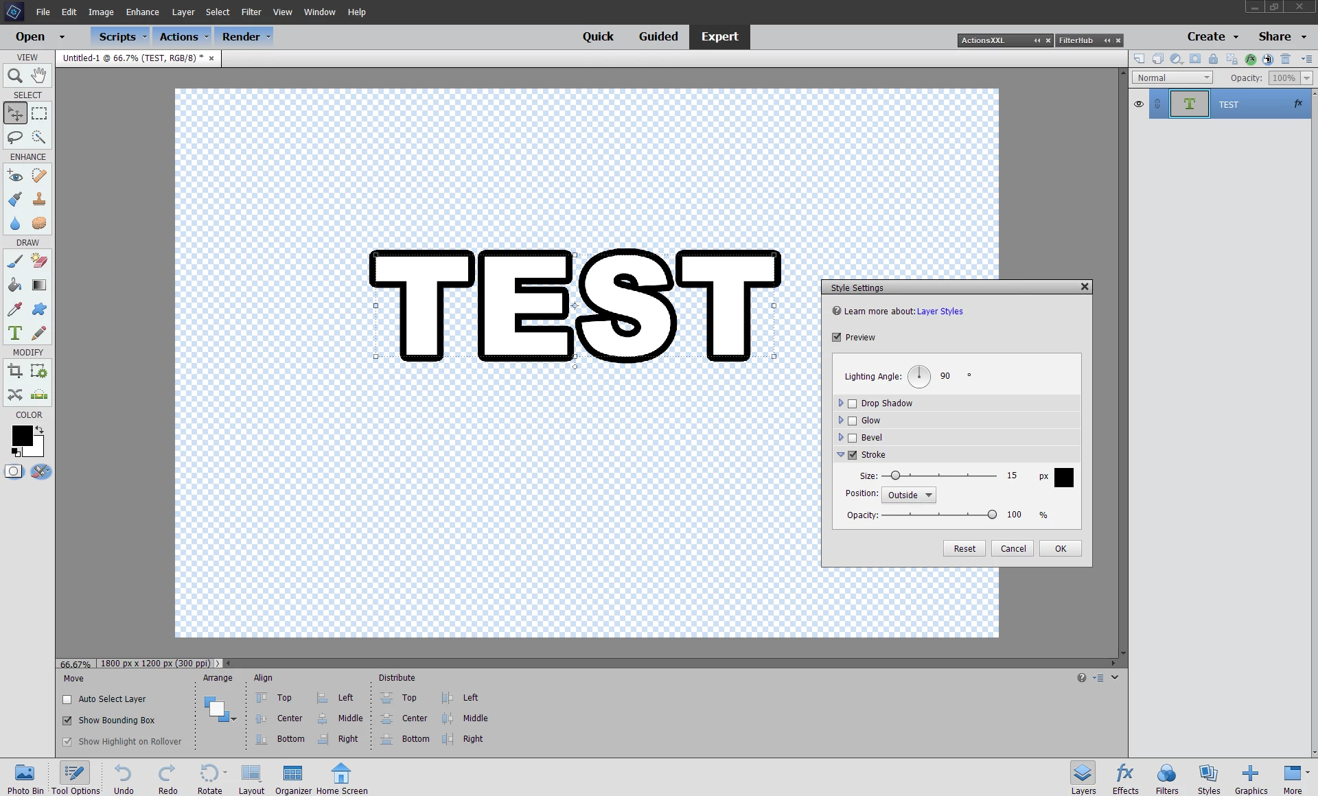The image size is (1318, 796).
Task: Open the Enhance menu
Action: click(x=142, y=12)
